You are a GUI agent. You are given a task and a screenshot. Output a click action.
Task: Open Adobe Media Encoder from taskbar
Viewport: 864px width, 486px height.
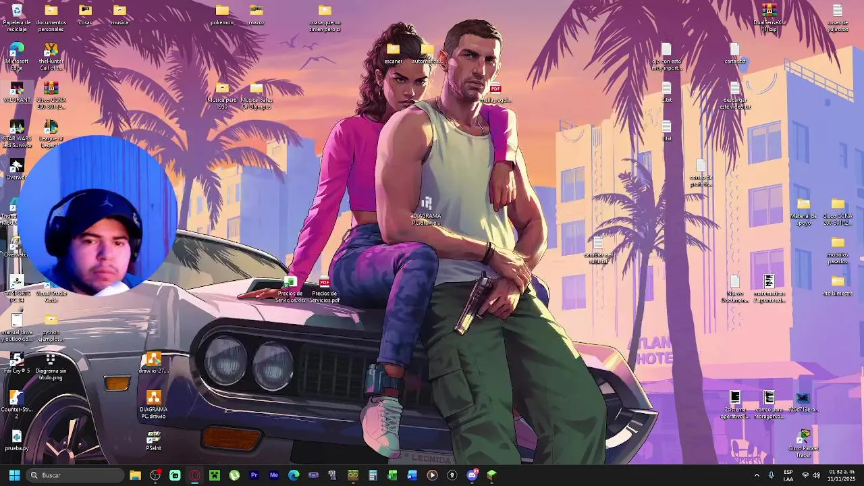(x=274, y=475)
